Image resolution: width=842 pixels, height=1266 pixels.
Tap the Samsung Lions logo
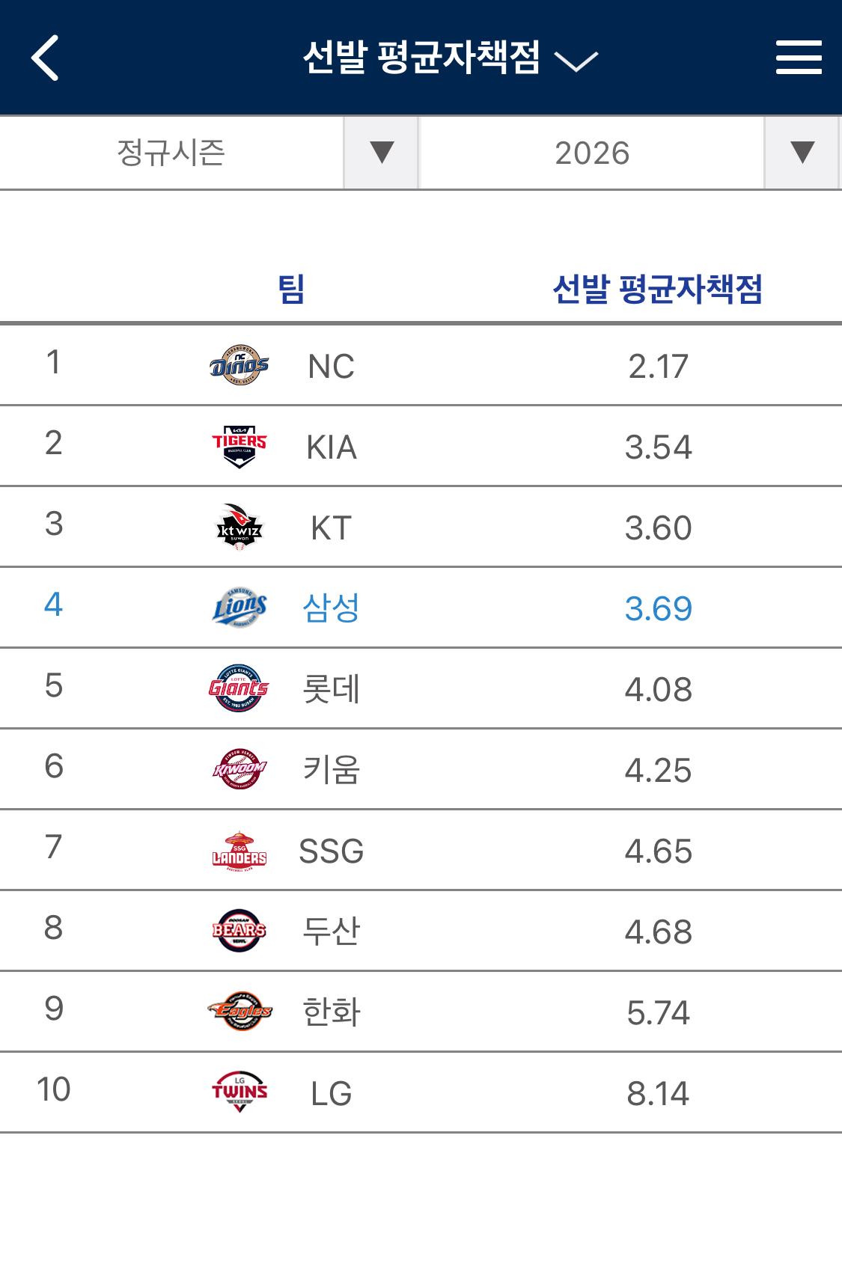pos(239,608)
